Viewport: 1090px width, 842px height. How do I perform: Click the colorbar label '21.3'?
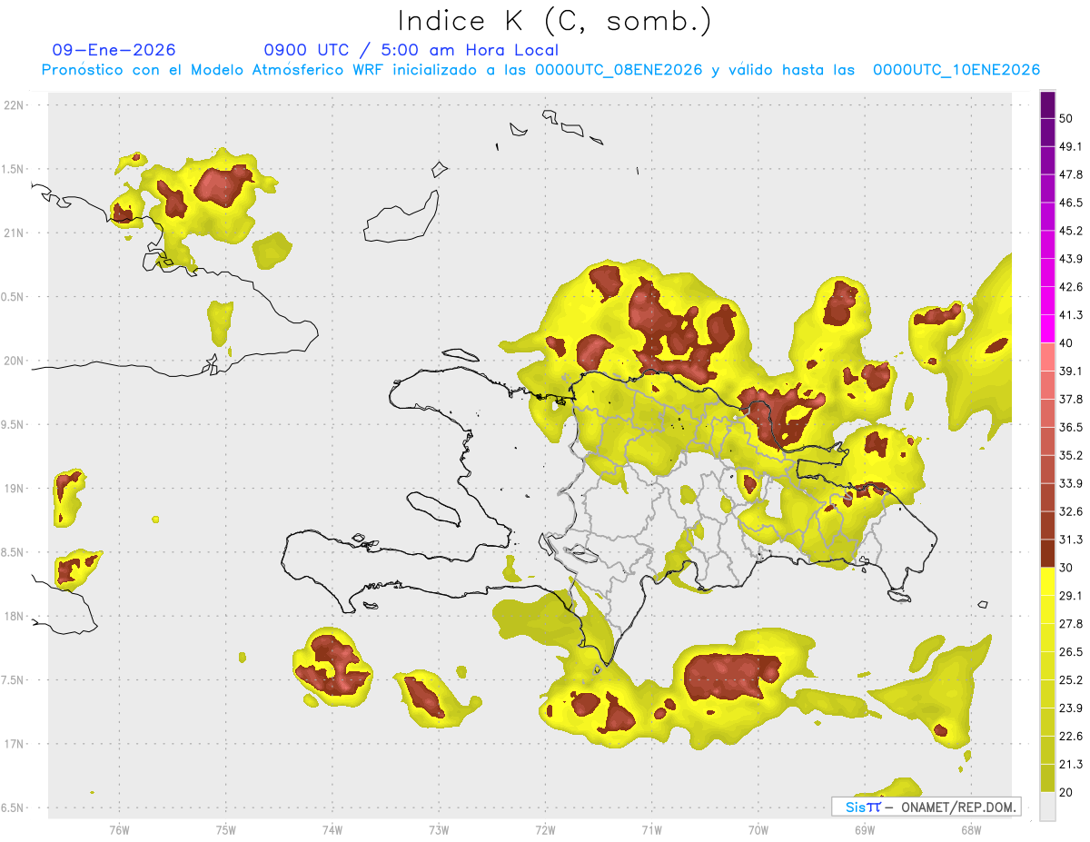tap(1071, 765)
